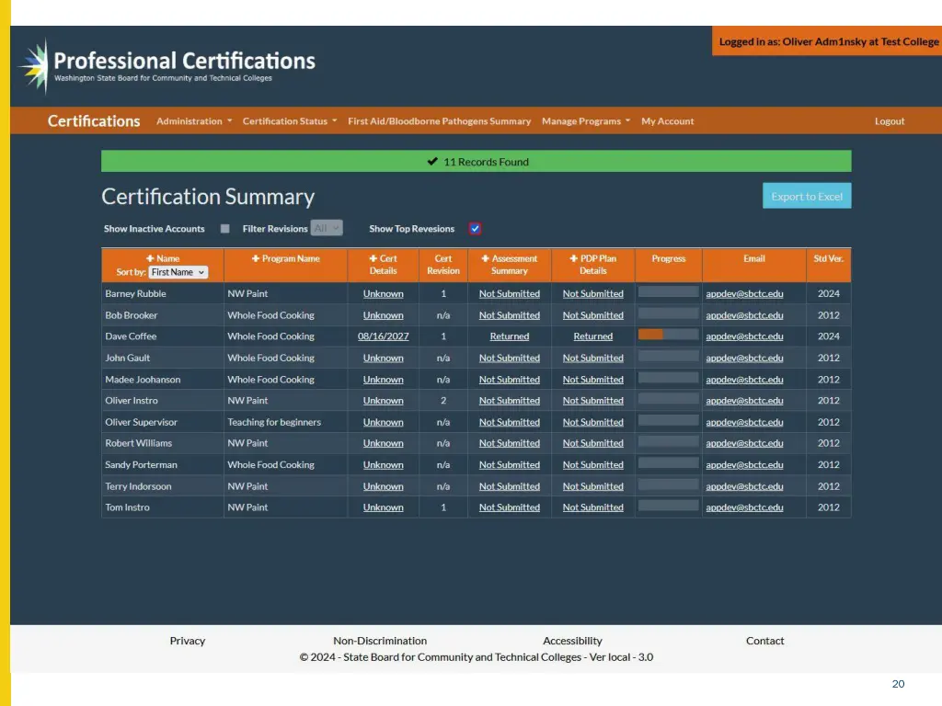Open the Administration menu
The width and height of the screenshot is (942, 706).
[x=194, y=121]
